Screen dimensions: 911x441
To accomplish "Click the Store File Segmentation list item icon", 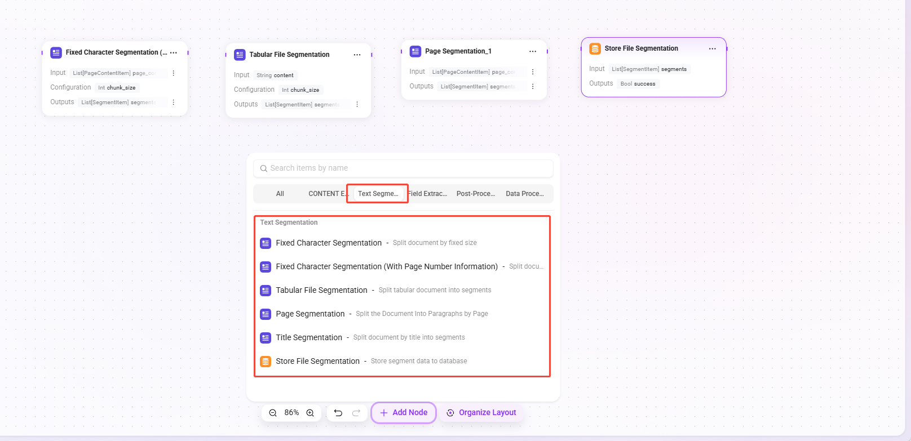I will pos(266,362).
